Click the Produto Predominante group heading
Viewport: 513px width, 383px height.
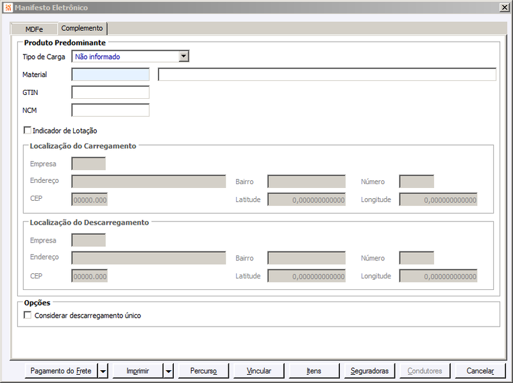point(65,42)
